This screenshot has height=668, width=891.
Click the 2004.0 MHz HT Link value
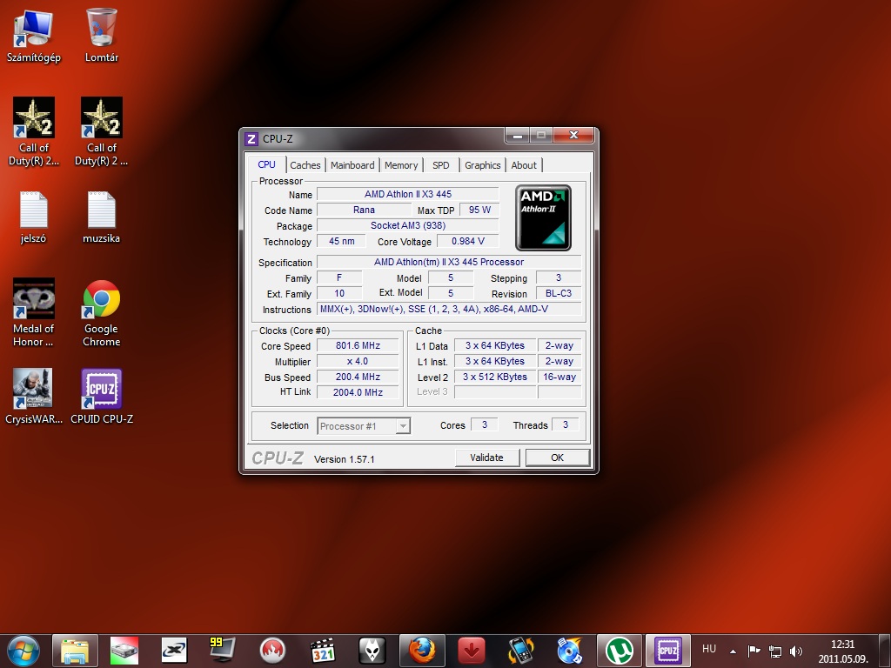click(358, 392)
